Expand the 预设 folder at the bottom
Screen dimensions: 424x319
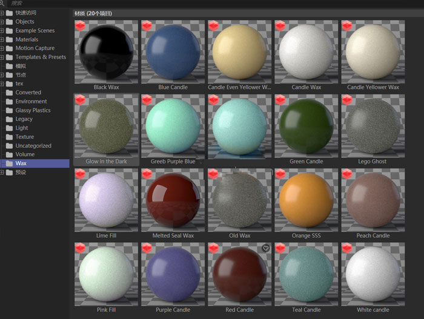(x=2, y=172)
